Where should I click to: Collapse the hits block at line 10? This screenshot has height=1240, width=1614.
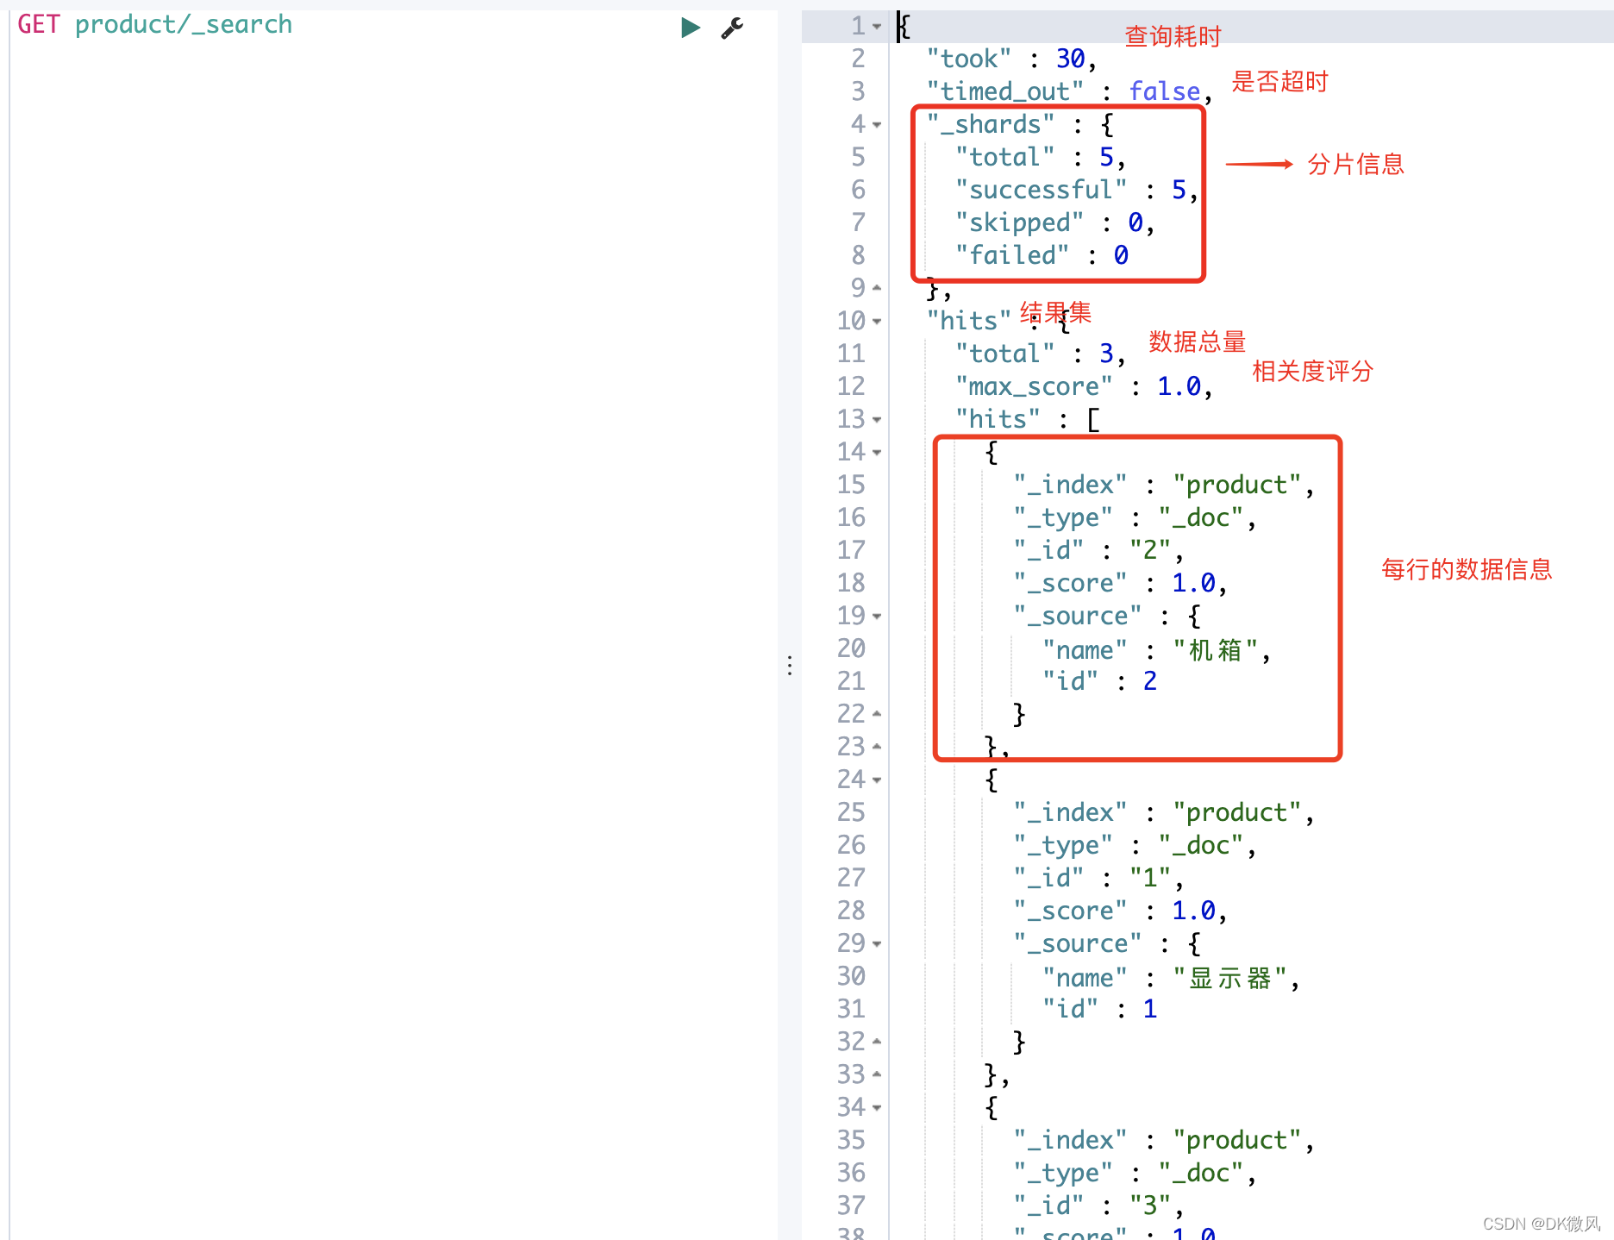876,320
